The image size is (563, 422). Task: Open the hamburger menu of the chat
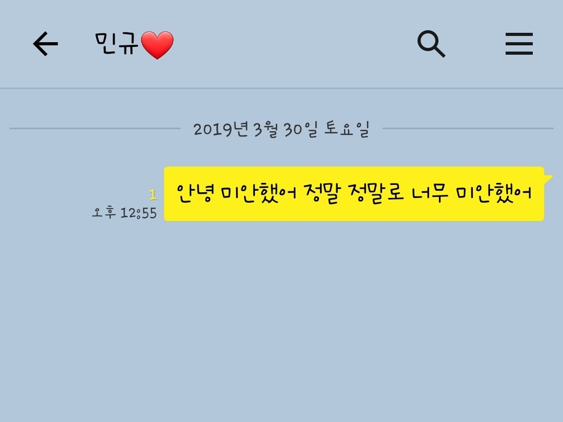click(x=519, y=44)
